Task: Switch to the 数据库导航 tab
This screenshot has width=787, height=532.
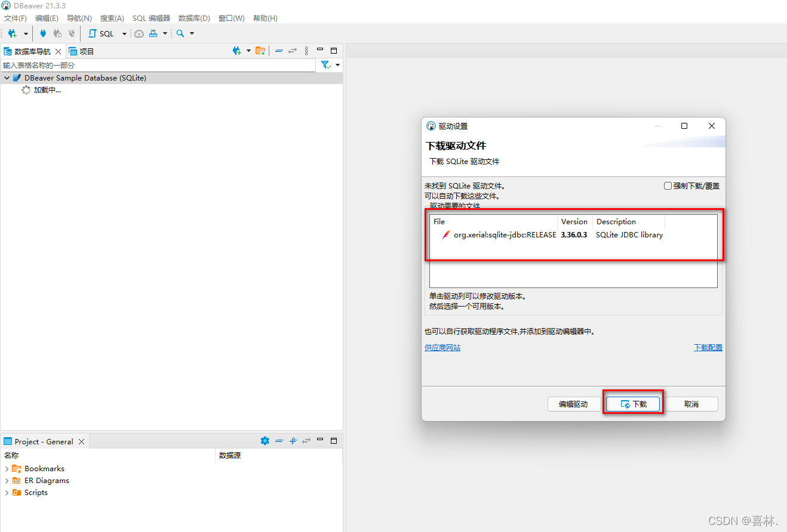Action: click(x=27, y=51)
